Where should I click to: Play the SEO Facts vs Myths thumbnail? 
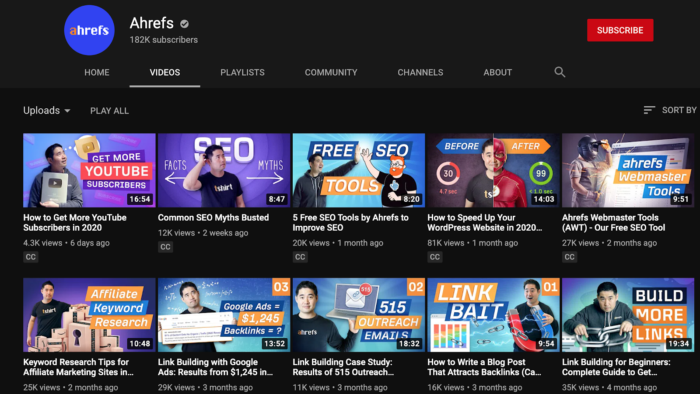[x=224, y=170]
